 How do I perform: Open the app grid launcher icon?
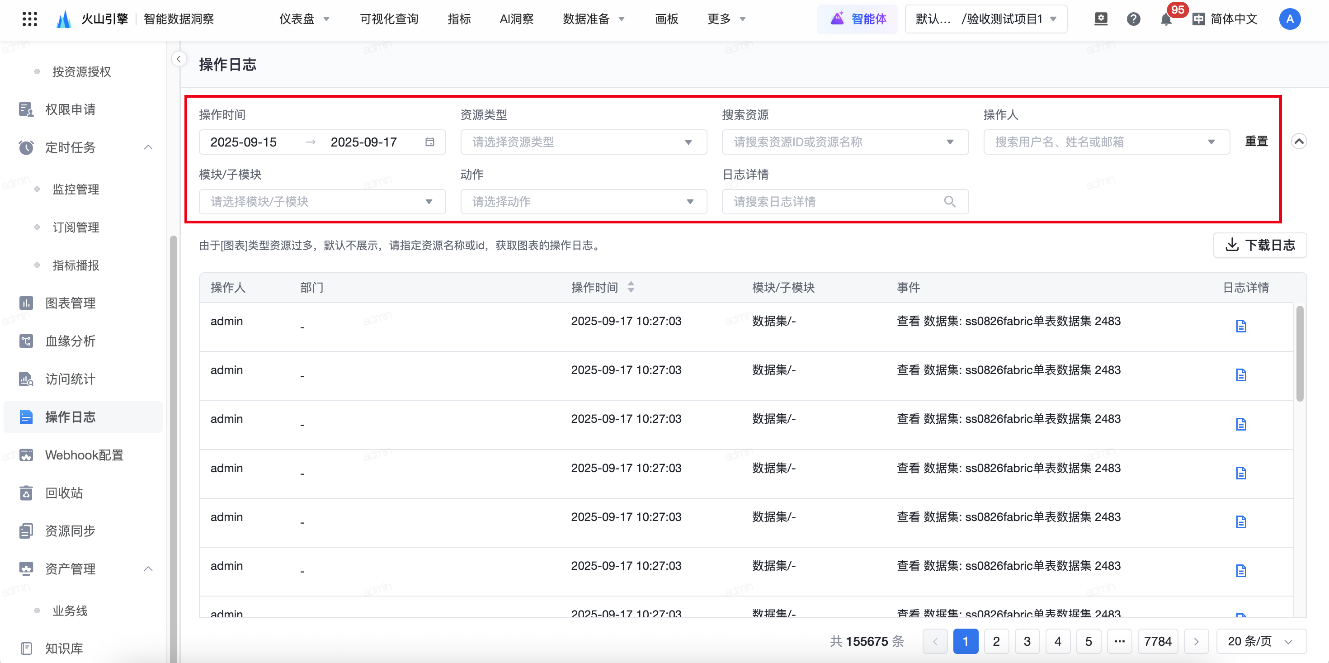tap(30, 19)
